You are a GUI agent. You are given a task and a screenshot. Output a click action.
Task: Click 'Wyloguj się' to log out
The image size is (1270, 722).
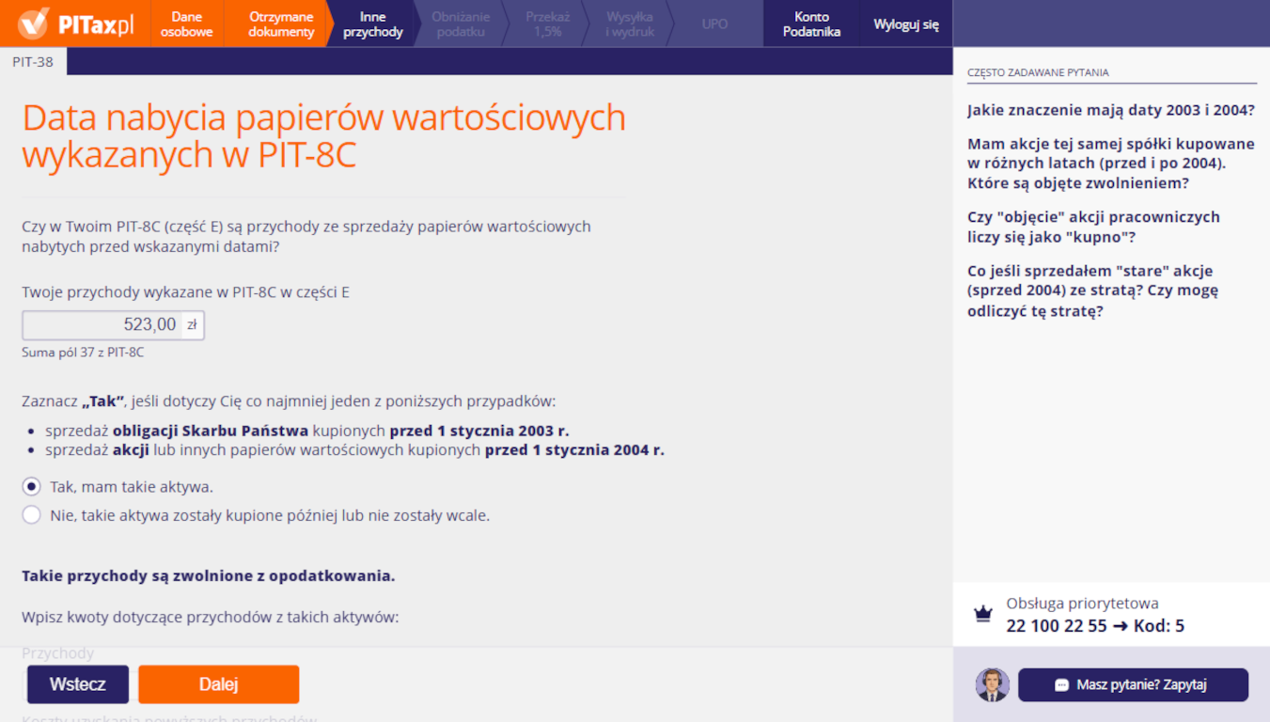[905, 24]
